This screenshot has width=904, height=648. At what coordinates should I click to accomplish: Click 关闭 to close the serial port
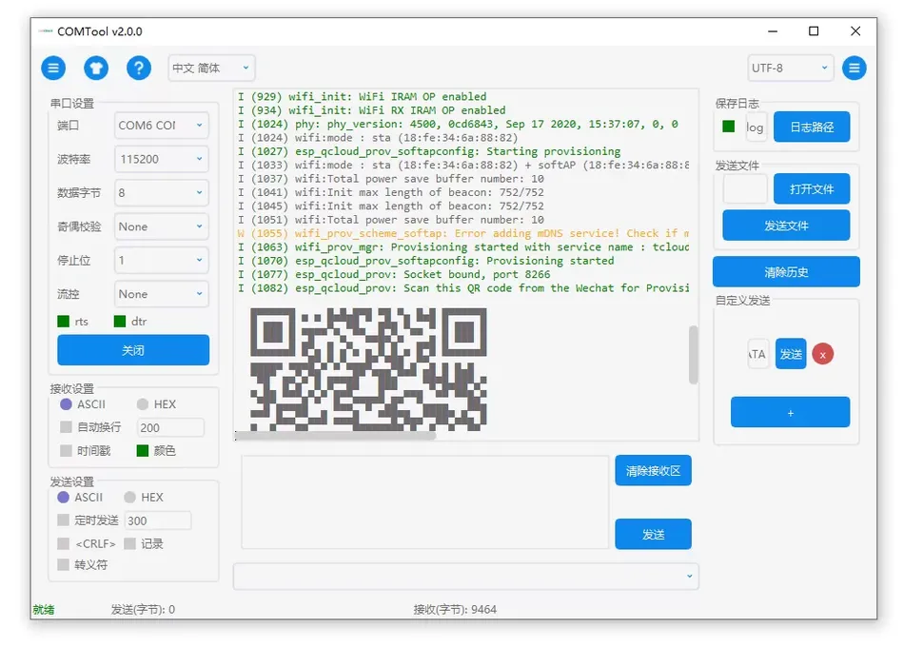(133, 350)
